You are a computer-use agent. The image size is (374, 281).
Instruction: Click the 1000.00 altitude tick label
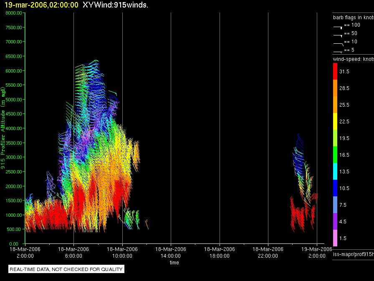[14, 215]
